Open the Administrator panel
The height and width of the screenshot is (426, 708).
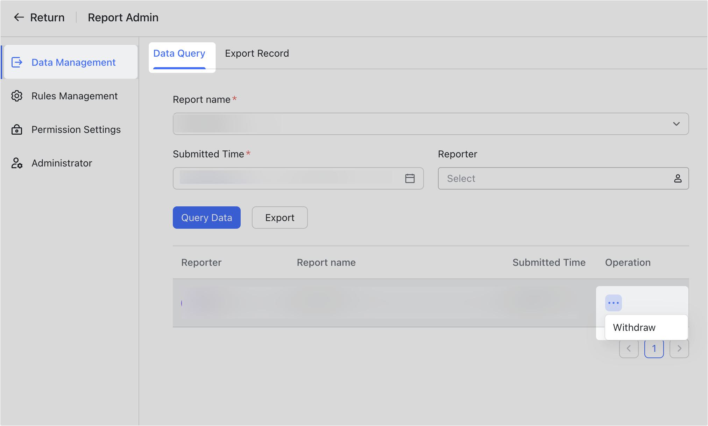pyautogui.click(x=16, y=163)
